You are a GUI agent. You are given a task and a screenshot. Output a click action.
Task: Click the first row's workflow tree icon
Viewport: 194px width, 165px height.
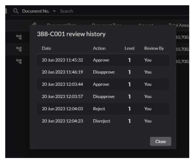point(19,37)
